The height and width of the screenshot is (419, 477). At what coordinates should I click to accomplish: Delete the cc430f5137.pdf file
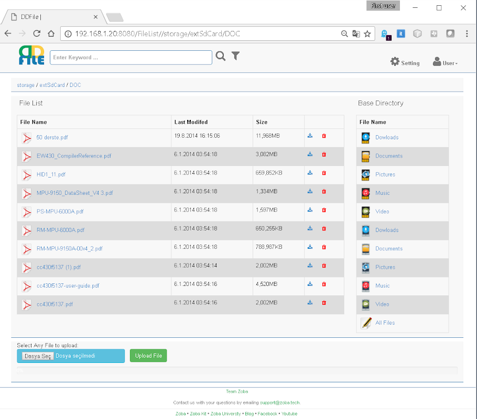(x=324, y=303)
